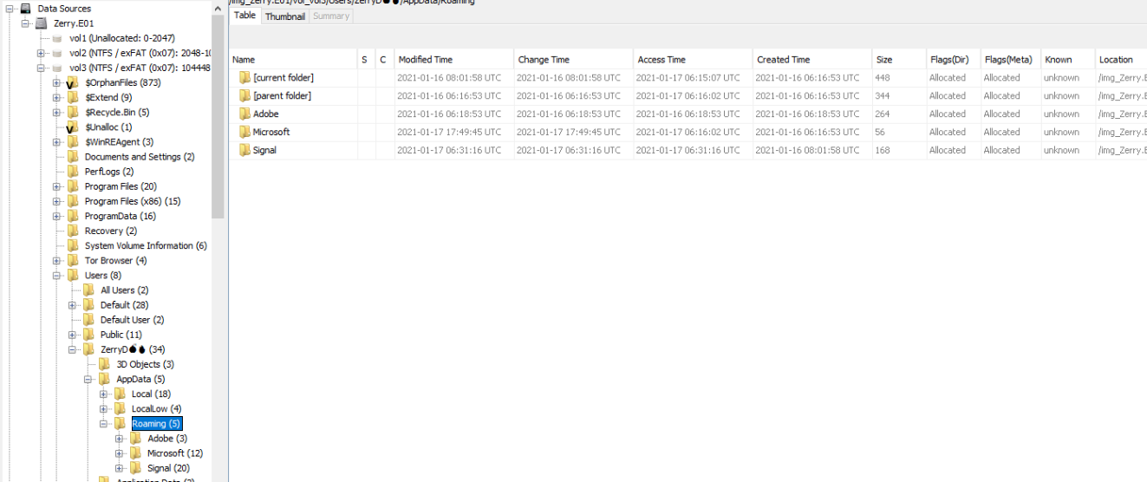
Task: Click the $Unalloc virtual folder icon
Action: pyautogui.click(x=73, y=127)
